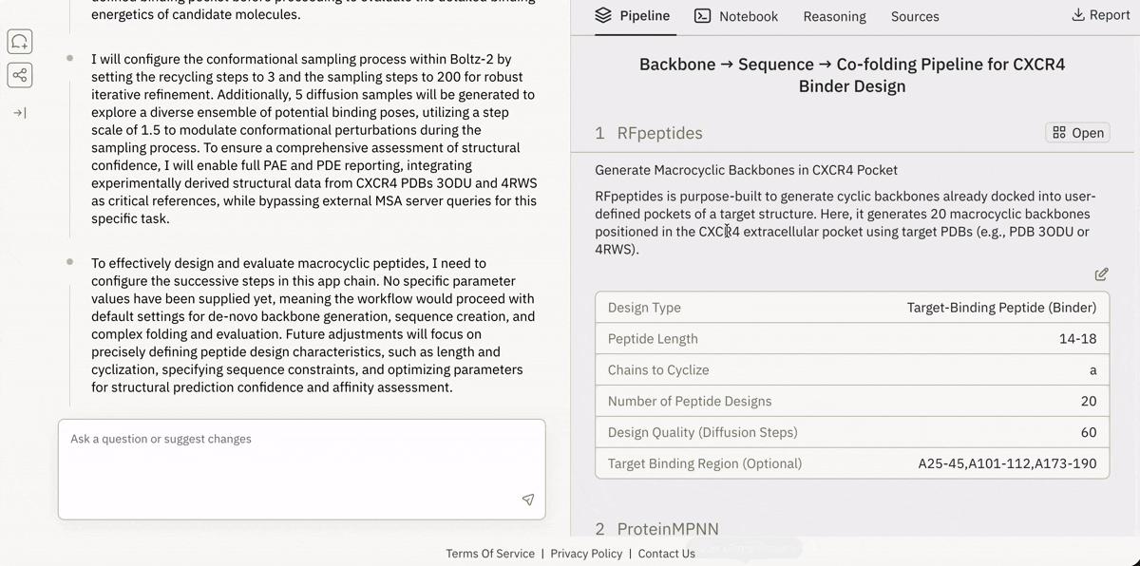Select the '1 RFpeptides' step heading
Screen dimensions: 1140x566
[649, 133]
